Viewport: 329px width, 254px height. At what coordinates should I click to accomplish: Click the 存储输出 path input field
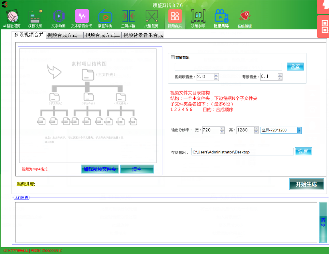[x=242, y=152]
